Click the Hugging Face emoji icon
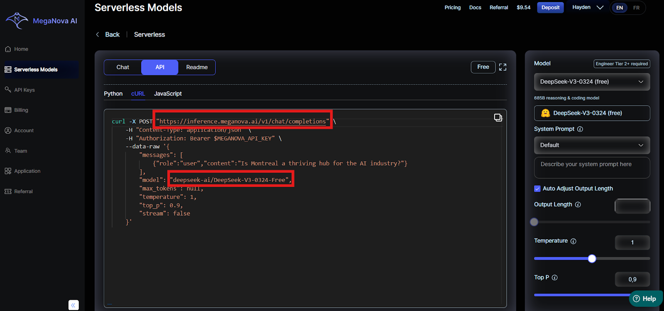Viewport: 664px width, 311px height. [546, 113]
